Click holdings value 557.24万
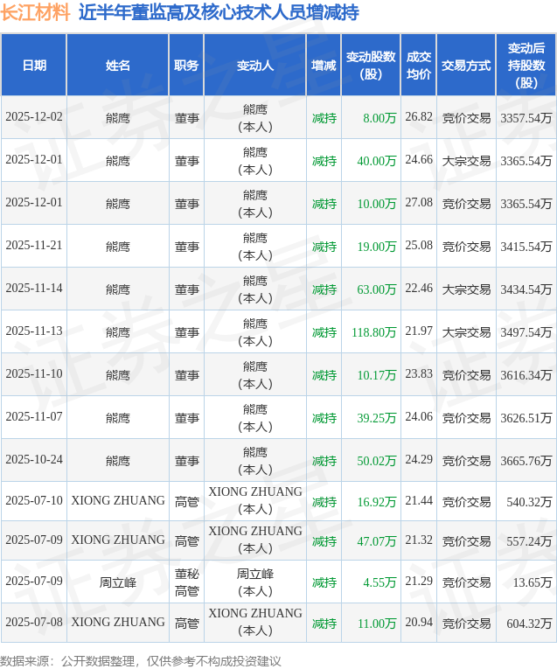The height and width of the screenshot is (669, 557). [529, 541]
